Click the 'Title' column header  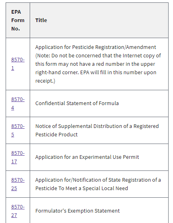41,20
